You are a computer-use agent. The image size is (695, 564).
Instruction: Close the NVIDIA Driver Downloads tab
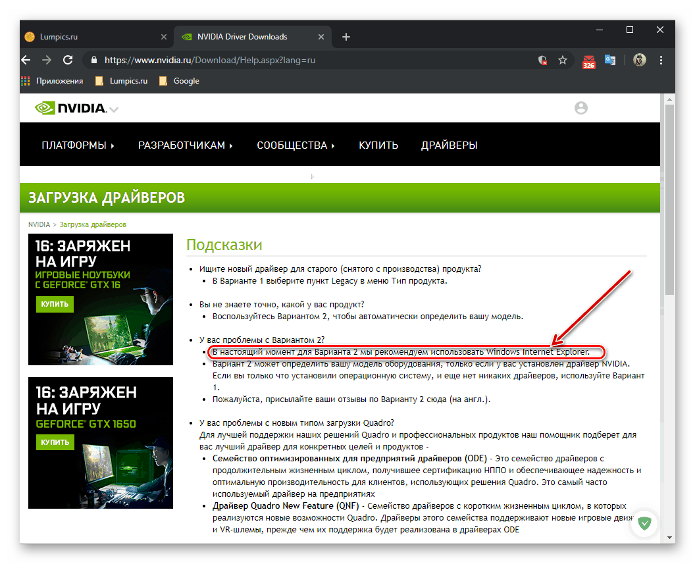tap(321, 37)
